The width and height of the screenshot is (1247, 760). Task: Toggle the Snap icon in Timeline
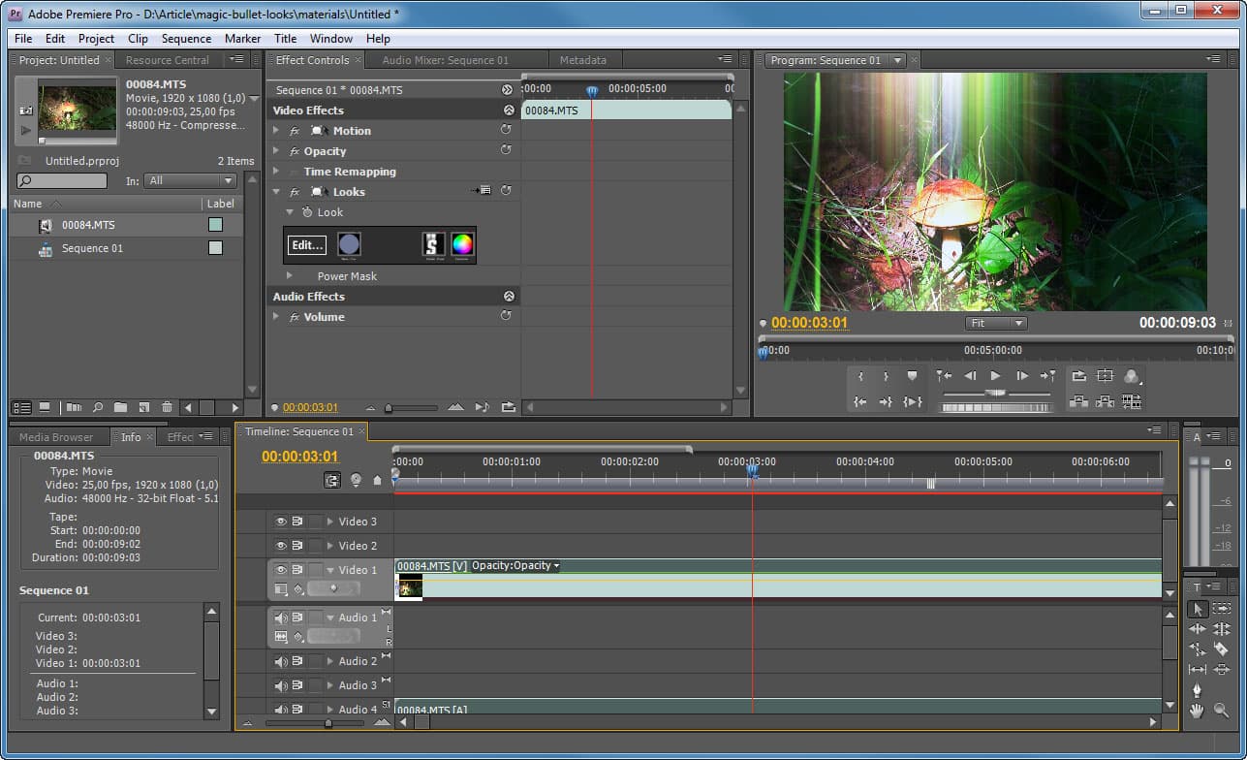pyautogui.click(x=332, y=480)
